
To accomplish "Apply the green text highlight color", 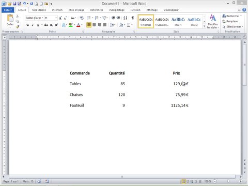I will point(71,25).
